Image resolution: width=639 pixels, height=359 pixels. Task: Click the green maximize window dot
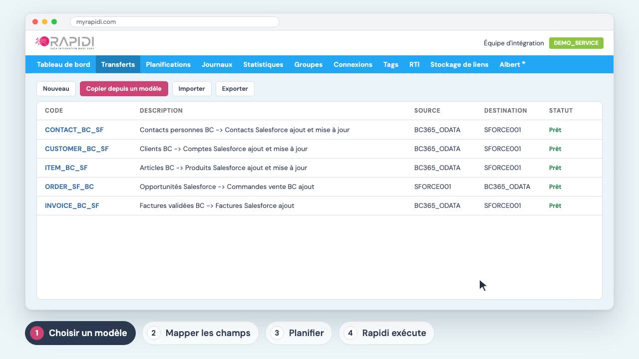54,22
